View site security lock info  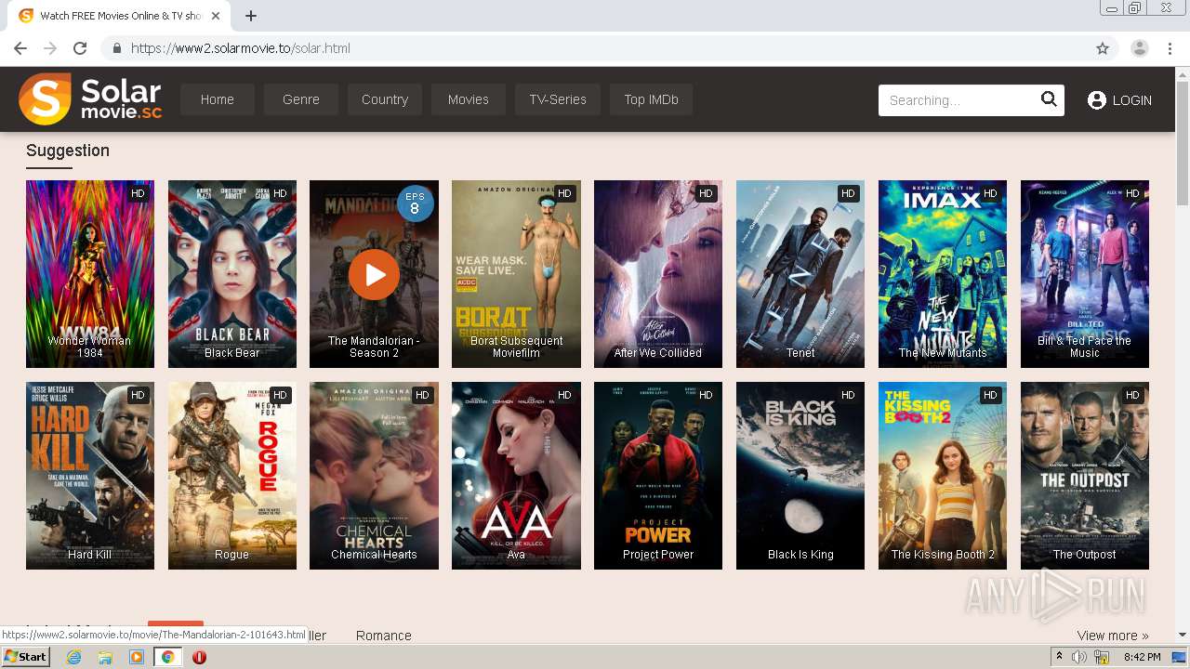(117, 48)
